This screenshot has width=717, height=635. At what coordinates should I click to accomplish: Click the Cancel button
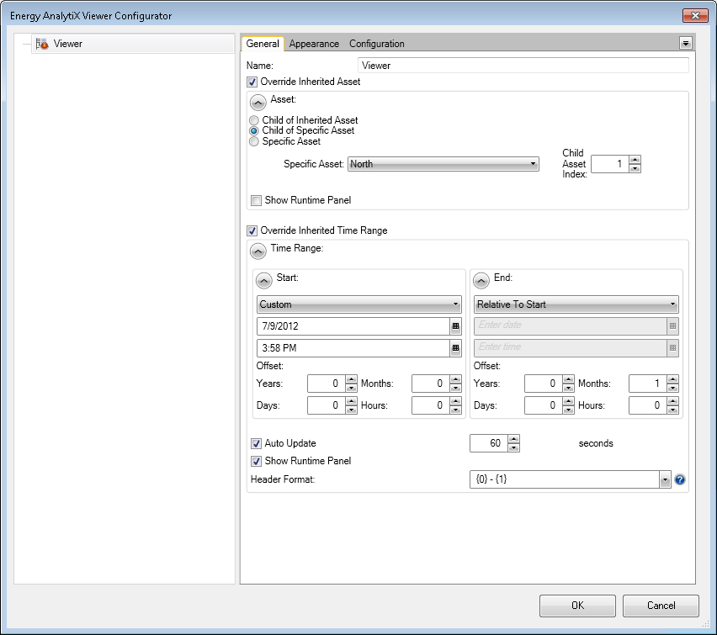tap(661, 606)
